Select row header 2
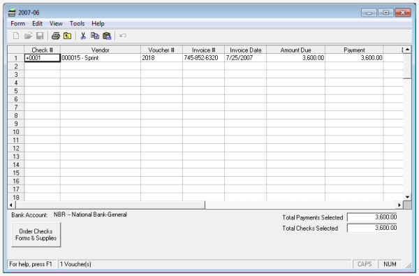Viewport: 419px width, 276px height. pyautogui.click(x=16, y=66)
